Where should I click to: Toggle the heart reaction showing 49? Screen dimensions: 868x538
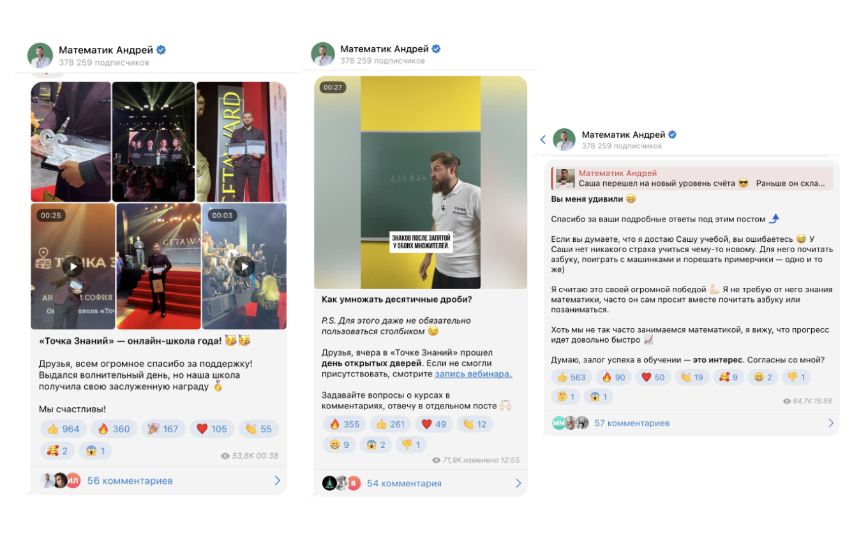(434, 424)
